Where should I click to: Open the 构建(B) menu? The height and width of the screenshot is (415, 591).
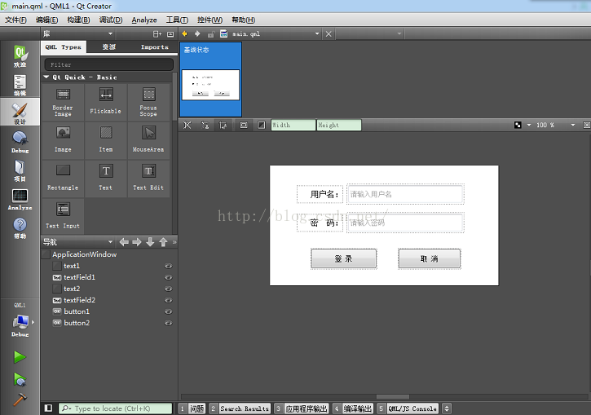(x=78, y=20)
